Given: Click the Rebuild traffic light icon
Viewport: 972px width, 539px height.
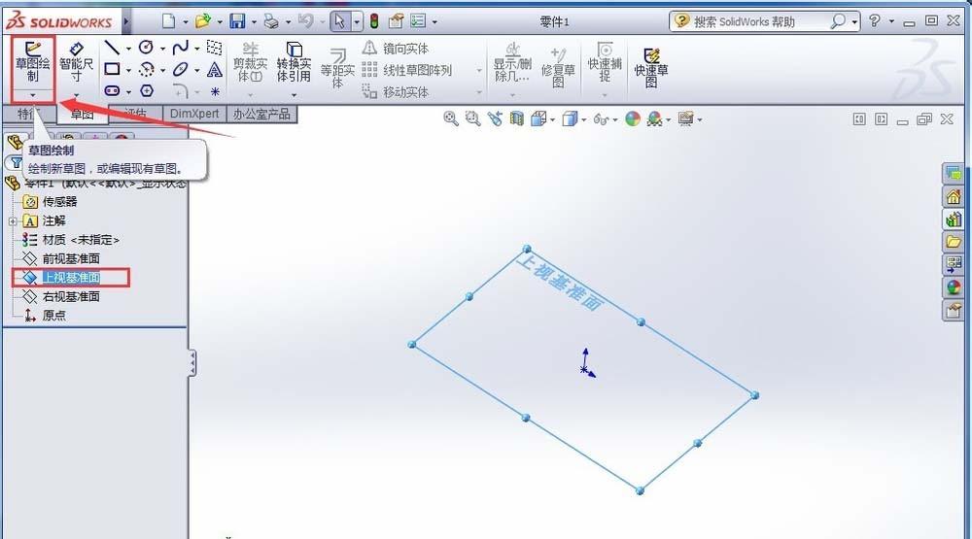Looking at the screenshot, I should [374, 21].
